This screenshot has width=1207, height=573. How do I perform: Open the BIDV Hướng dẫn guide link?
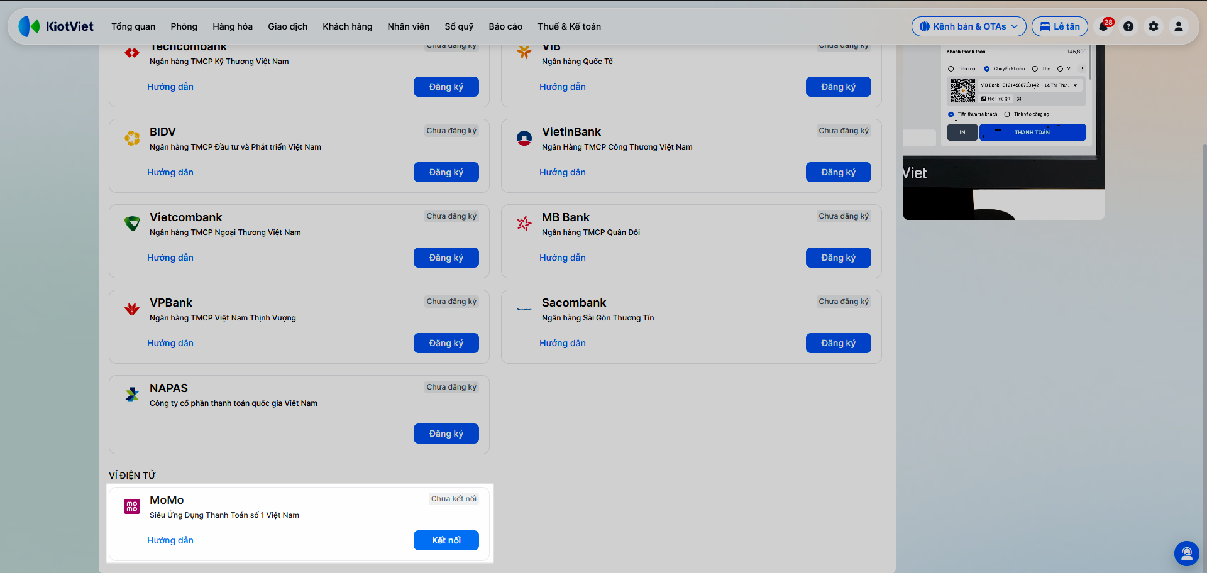pyautogui.click(x=170, y=172)
